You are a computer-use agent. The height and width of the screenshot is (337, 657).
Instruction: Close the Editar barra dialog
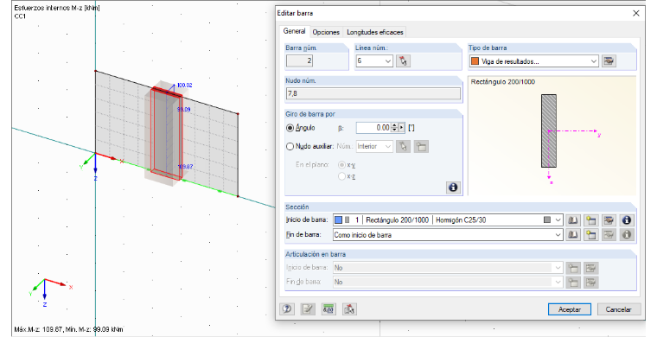tap(636, 14)
